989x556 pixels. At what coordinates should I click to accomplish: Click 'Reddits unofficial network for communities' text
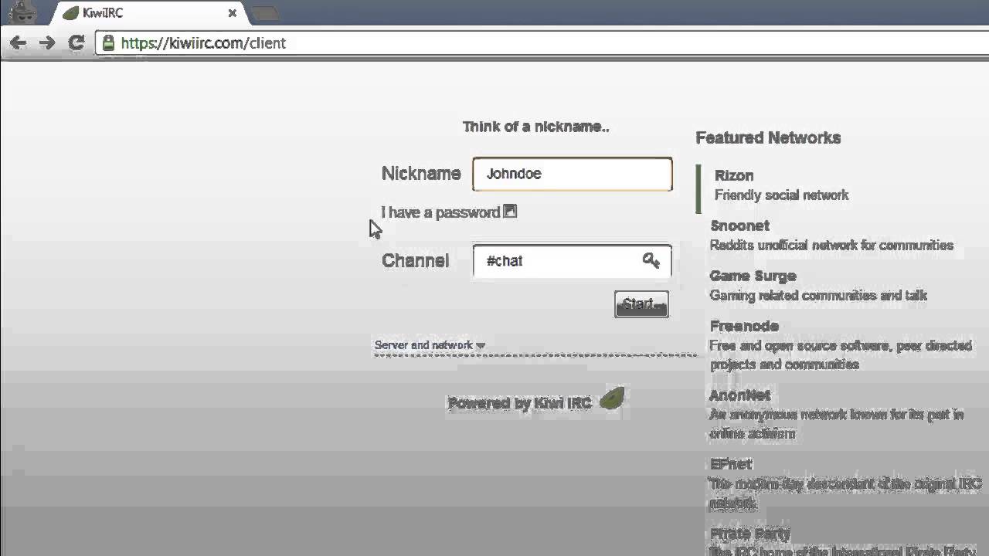(x=831, y=246)
